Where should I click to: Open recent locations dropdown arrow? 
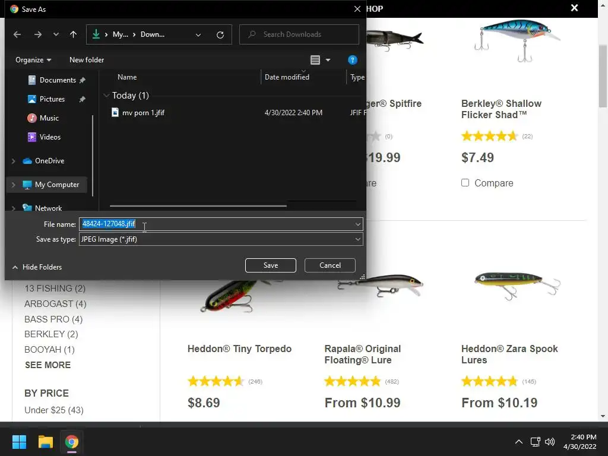pyautogui.click(x=56, y=34)
